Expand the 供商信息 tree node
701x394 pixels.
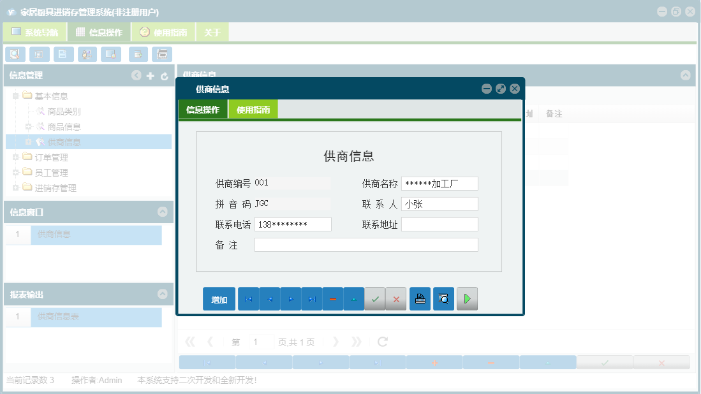pos(29,142)
